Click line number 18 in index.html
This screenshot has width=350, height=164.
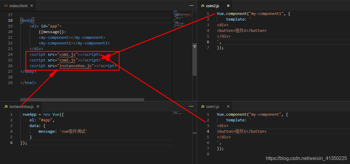click(x=10, y=21)
